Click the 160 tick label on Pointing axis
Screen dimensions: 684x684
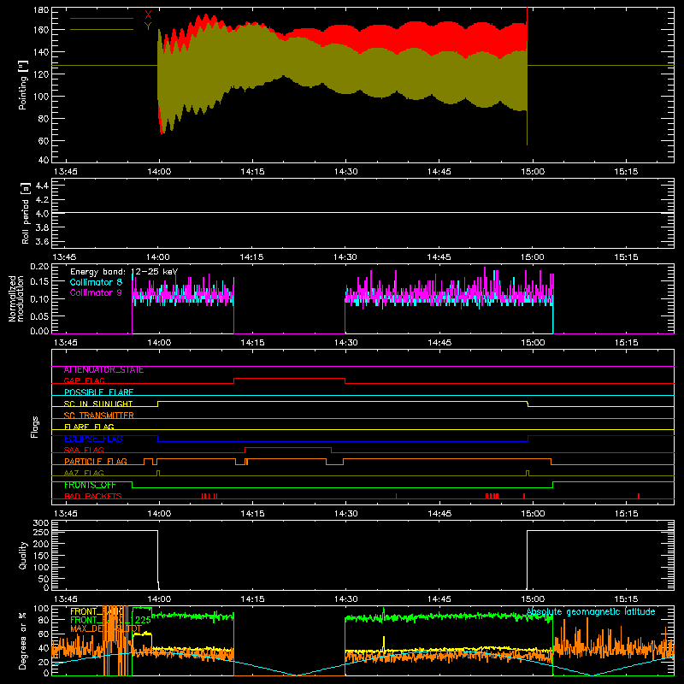[x=40, y=30]
